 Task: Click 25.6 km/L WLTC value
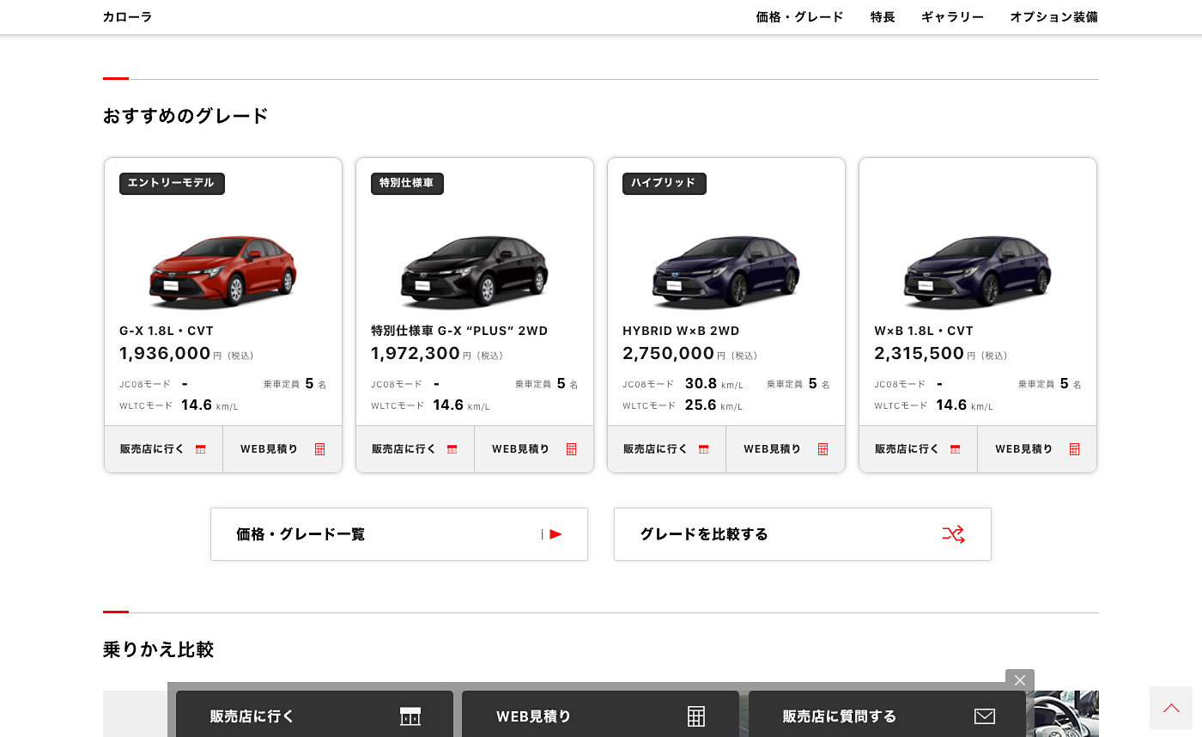coord(713,405)
